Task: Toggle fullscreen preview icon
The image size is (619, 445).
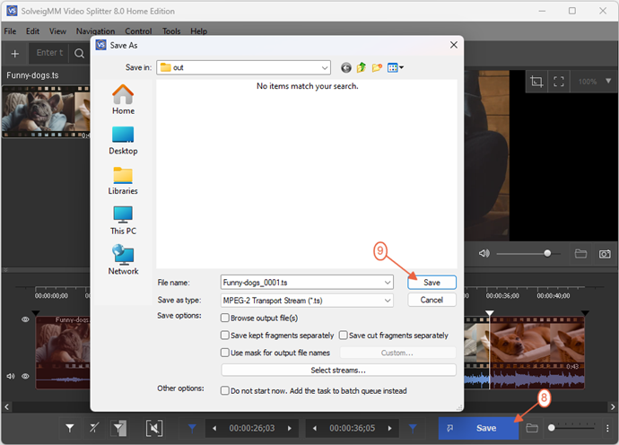Action: tap(559, 82)
